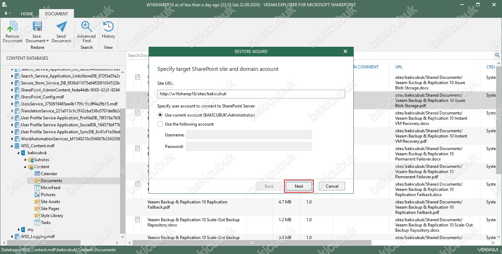This screenshot has width=502, height=254.
Task: Expand the my site node
Action: pyautogui.click(x=18, y=230)
